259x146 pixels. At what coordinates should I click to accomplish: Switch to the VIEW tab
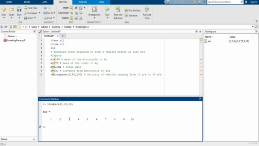pyautogui.click(x=102, y=2)
